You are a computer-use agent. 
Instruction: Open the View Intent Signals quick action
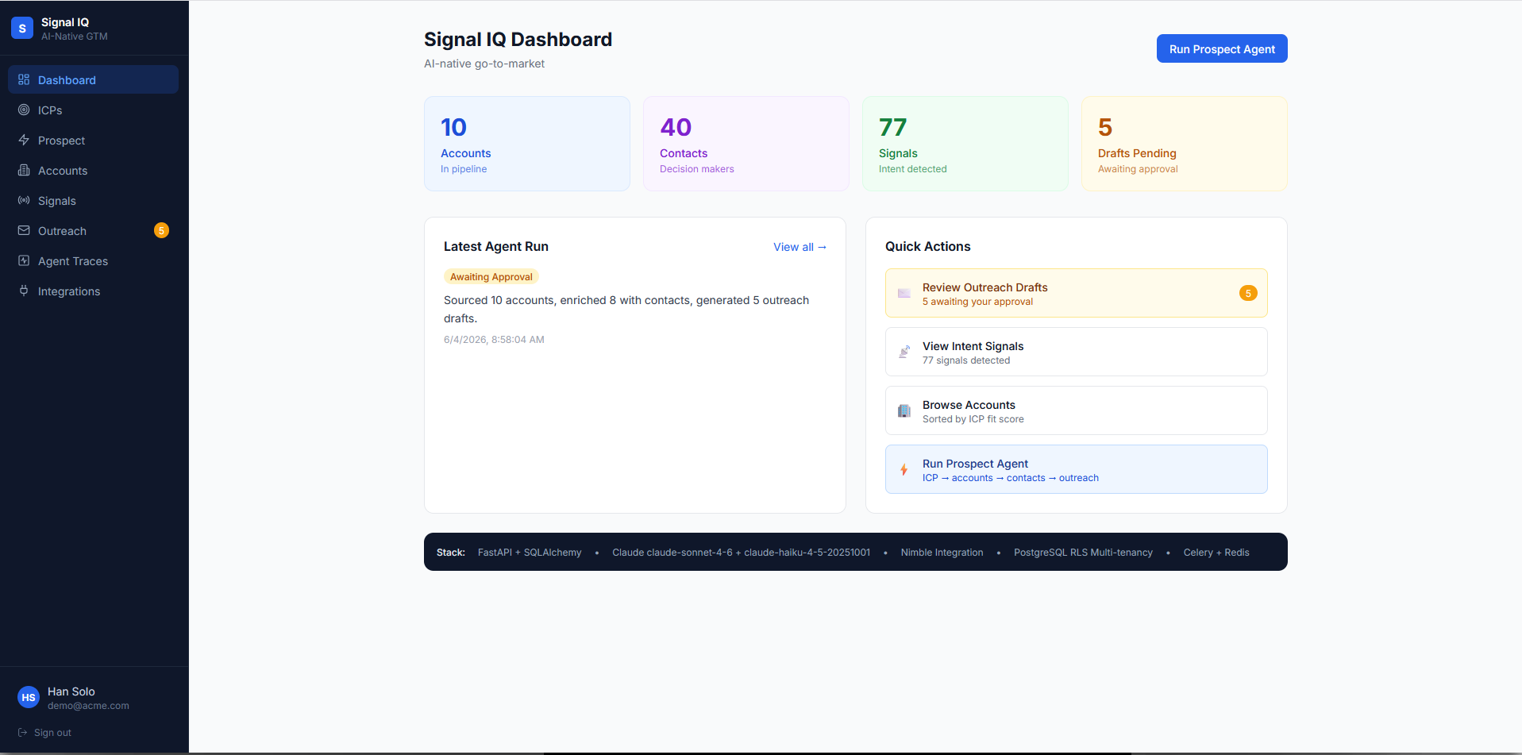tap(1077, 352)
